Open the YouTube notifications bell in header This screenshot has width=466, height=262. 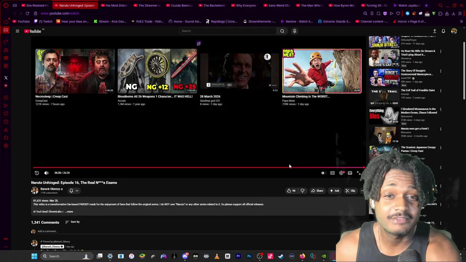point(443,31)
